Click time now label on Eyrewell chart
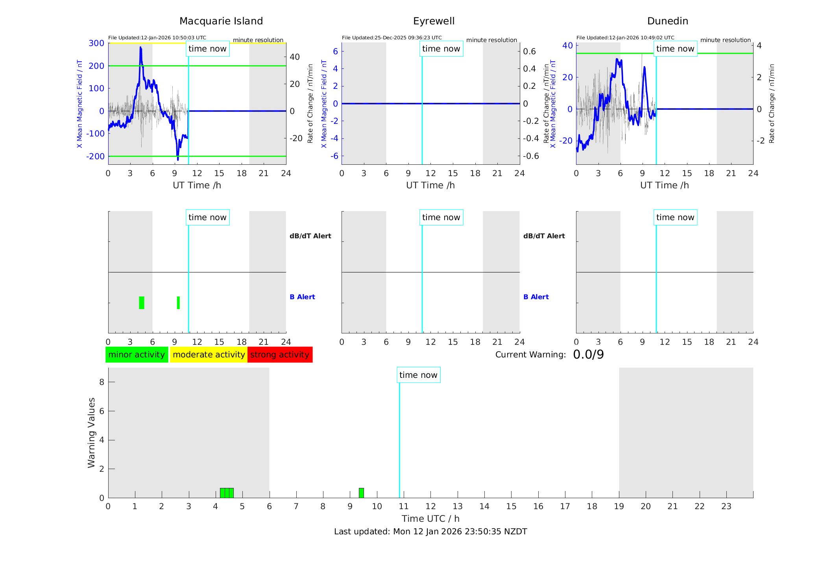The height and width of the screenshot is (565, 833). pos(441,49)
